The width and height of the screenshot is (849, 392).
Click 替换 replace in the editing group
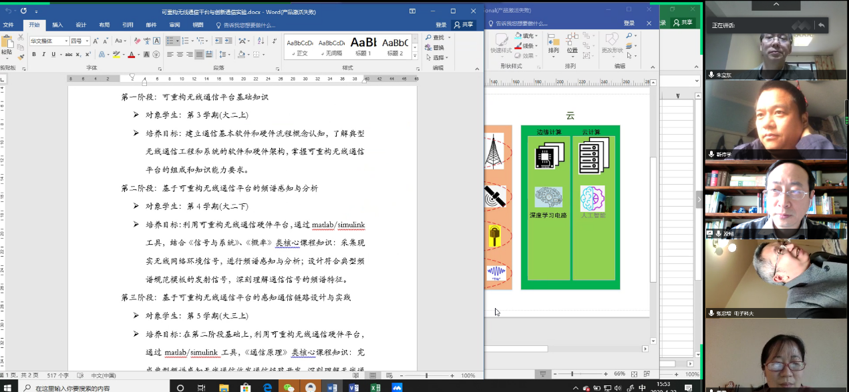click(x=438, y=47)
